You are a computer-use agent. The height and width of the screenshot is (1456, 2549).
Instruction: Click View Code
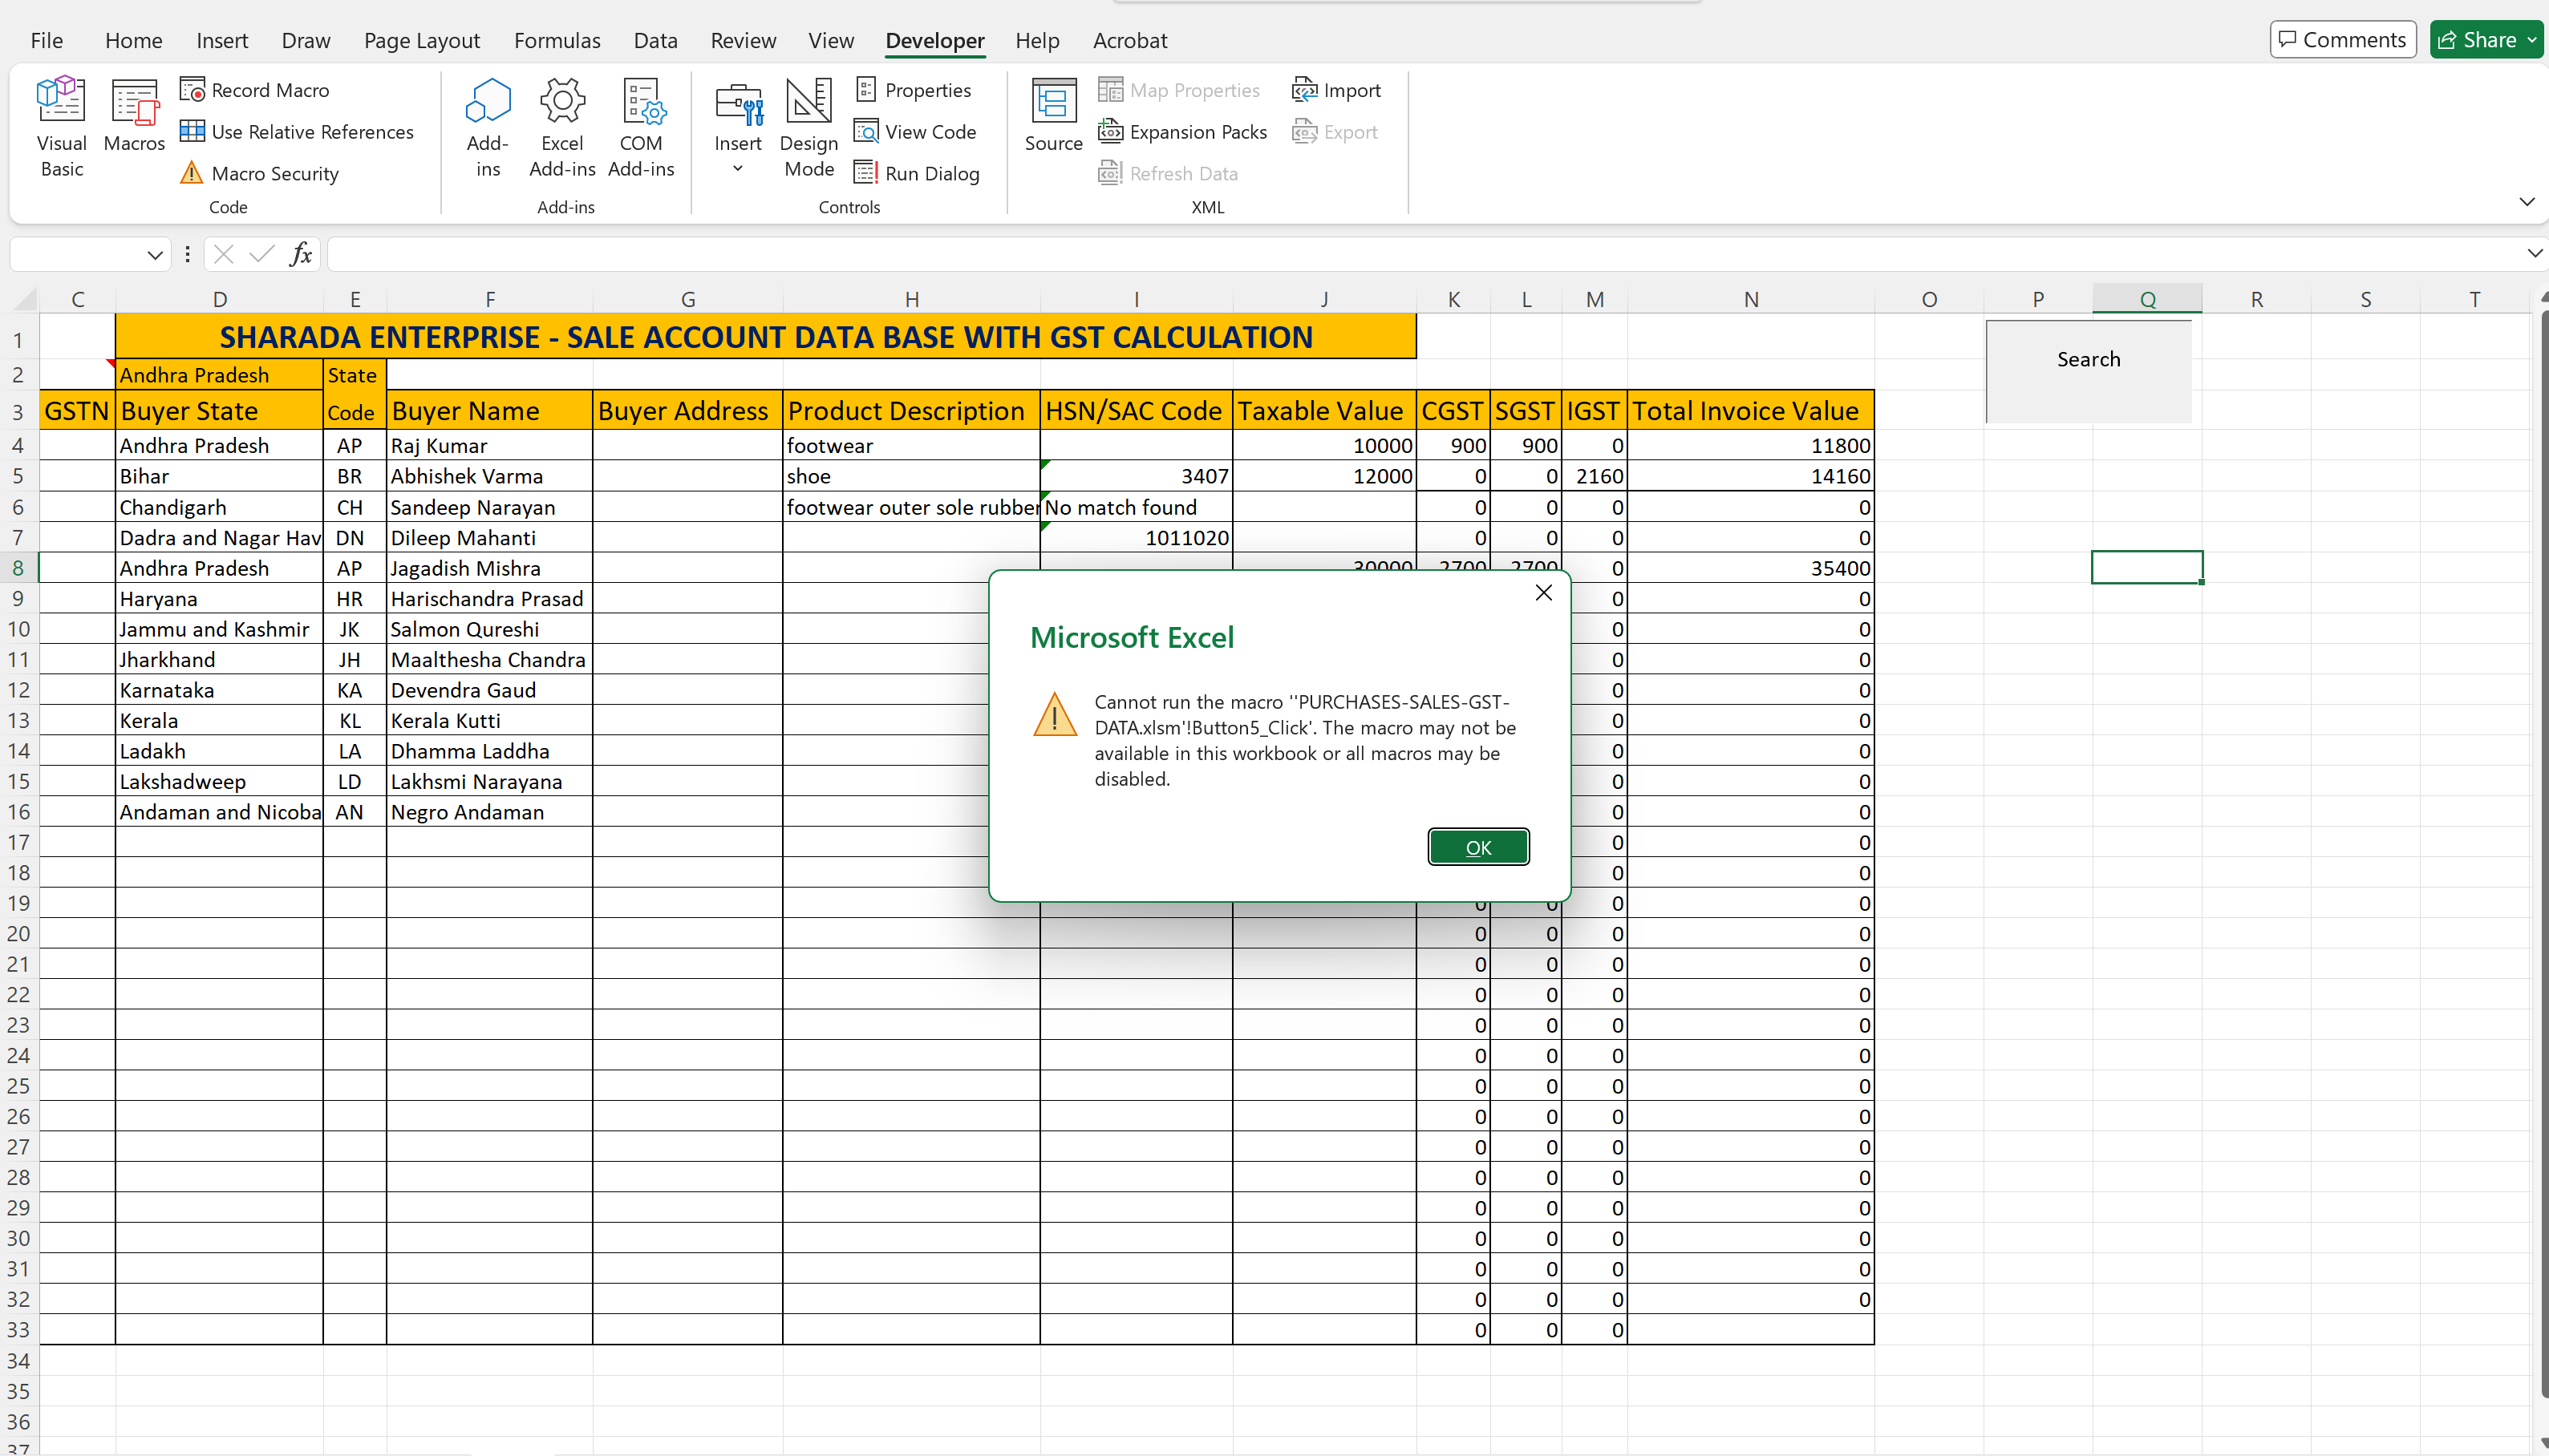tap(915, 132)
